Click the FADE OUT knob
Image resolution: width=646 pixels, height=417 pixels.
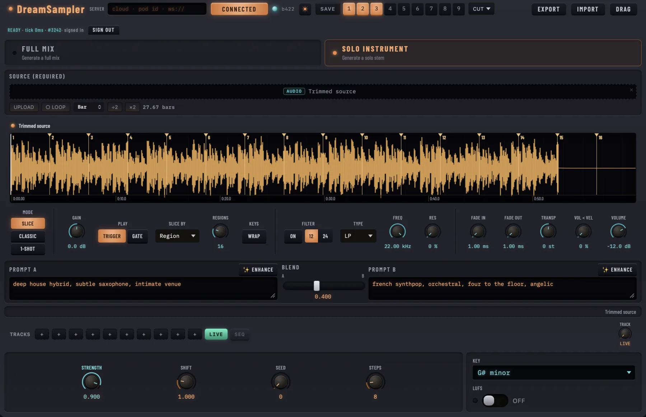pos(513,231)
